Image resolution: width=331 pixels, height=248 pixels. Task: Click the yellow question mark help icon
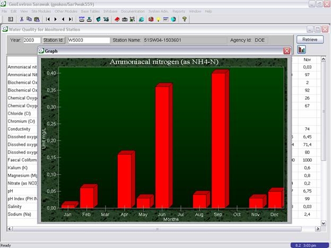(x=184, y=19)
